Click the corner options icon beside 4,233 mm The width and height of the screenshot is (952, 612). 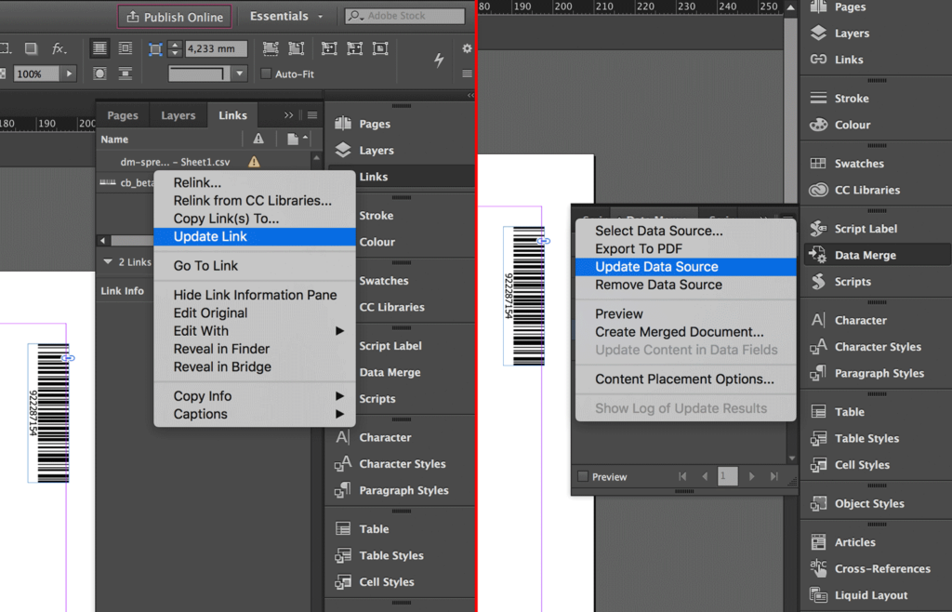[x=155, y=48]
